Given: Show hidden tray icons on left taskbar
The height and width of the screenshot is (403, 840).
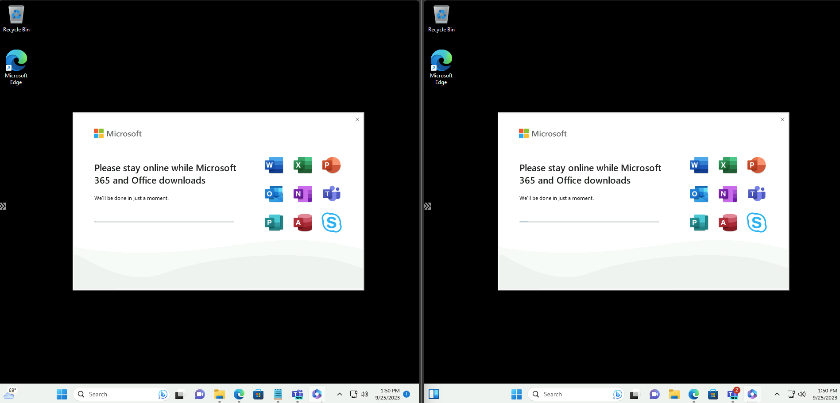Looking at the screenshot, I should point(340,394).
